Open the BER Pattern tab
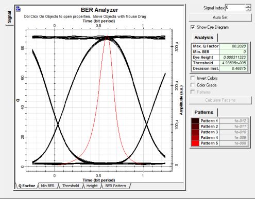The width and height of the screenshot is (255, 199). pyautogui.click(x=115, y=186)
